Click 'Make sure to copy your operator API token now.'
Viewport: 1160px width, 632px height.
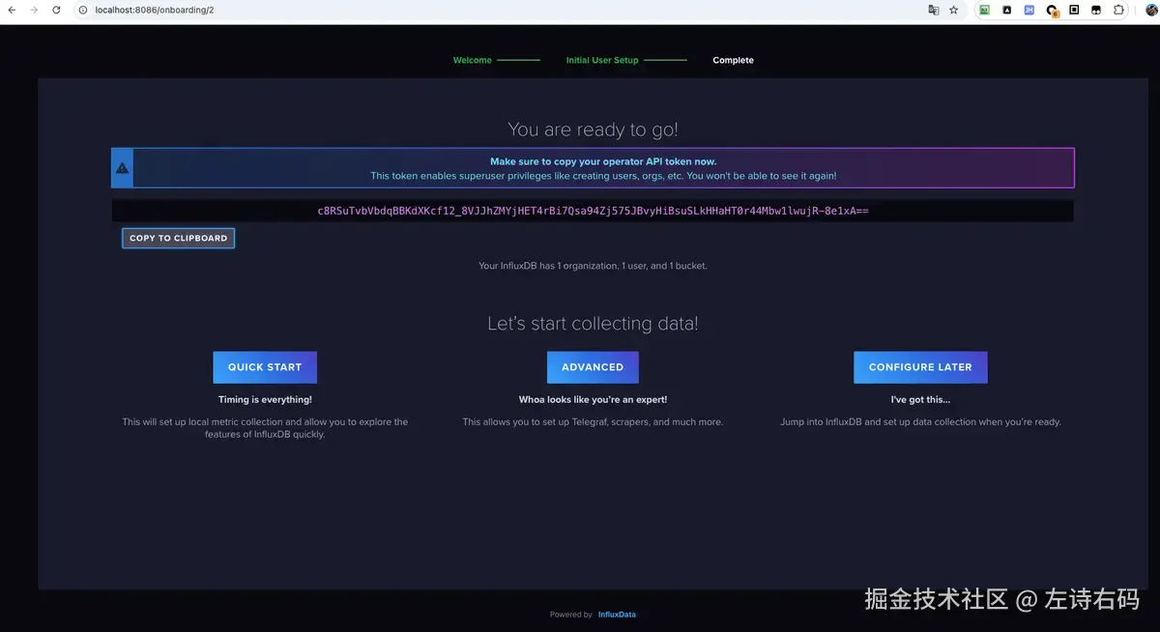[603, 161]
